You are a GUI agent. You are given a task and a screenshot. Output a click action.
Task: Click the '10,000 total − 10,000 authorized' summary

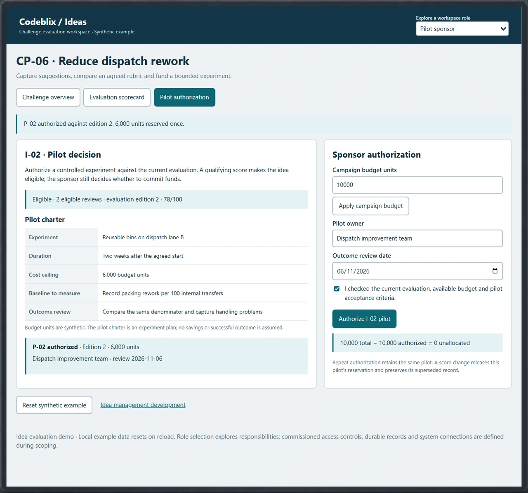point(417,343)
